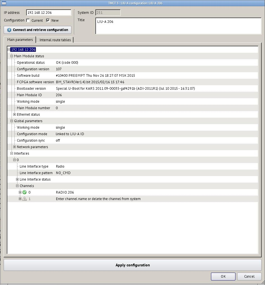Click 'Enter channel name or delete' message
265x285 pixels.
click(x=98, y=199)
